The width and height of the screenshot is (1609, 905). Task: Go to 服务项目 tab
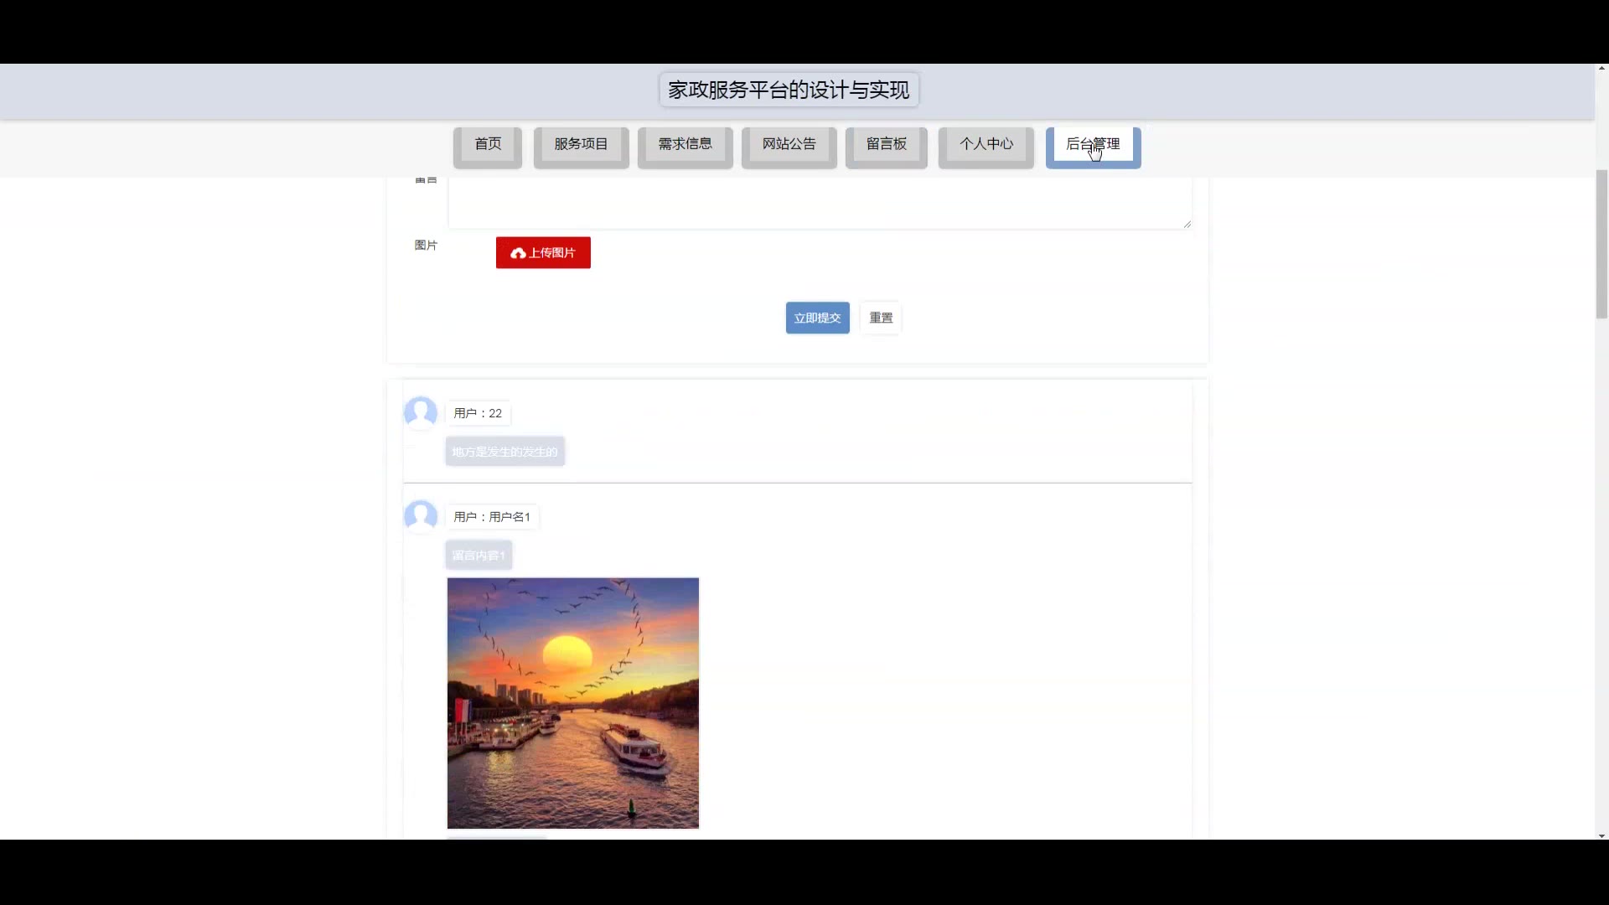[581, 144]
